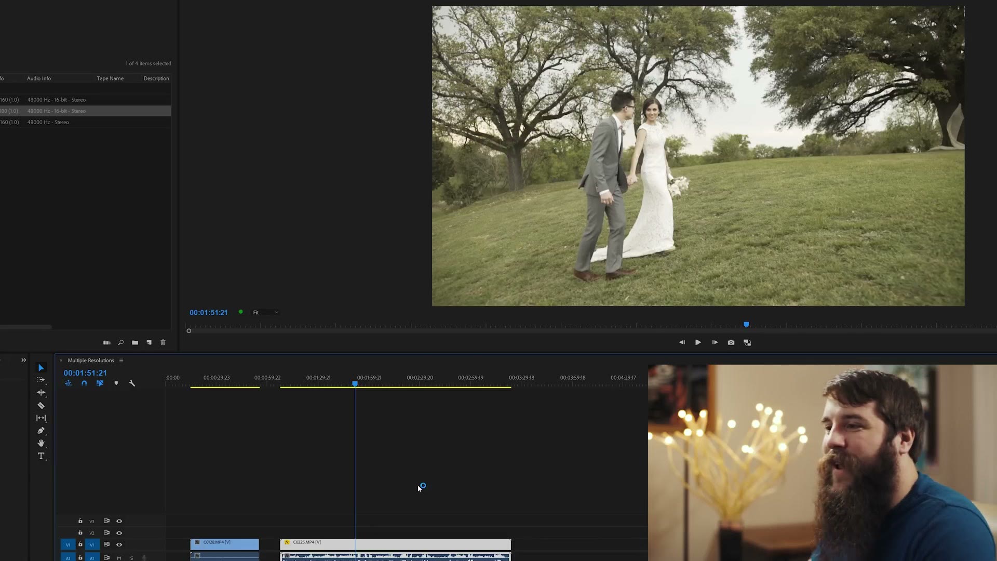
Task: Click the program monitor zoom scroll handle
Action: click(189, 331)
